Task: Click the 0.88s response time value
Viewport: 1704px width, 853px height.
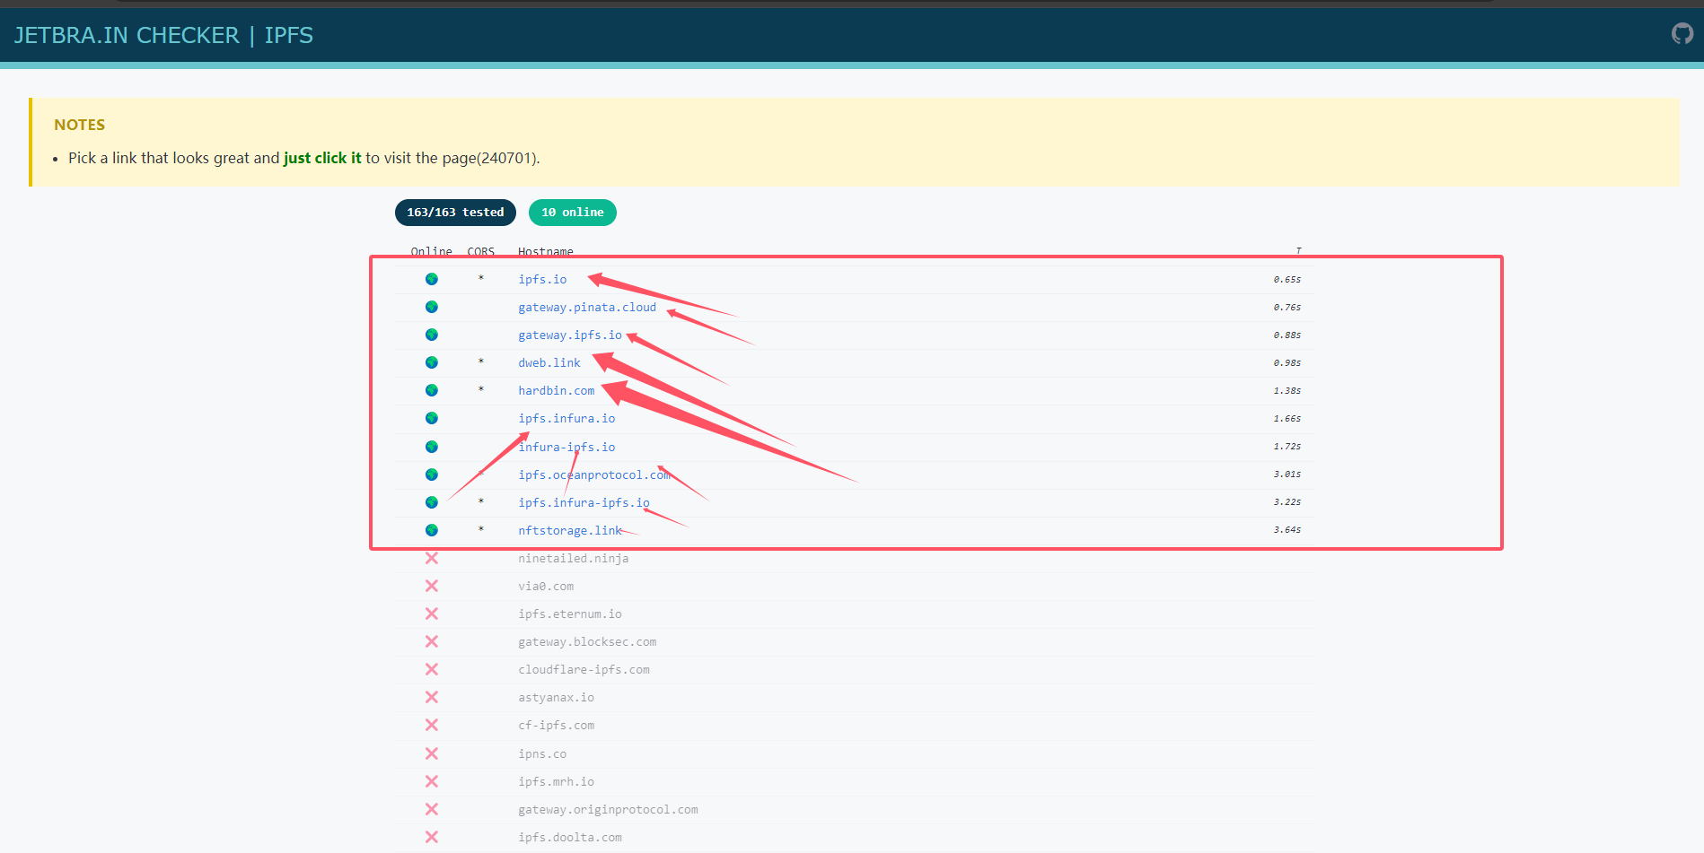Action: [1287, 335]
